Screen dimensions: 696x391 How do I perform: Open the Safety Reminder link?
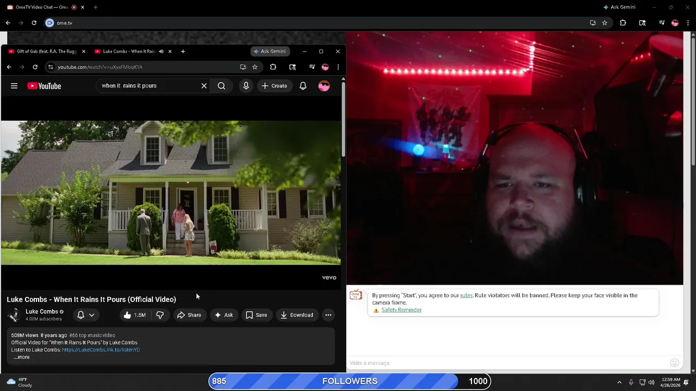[401, 310]
